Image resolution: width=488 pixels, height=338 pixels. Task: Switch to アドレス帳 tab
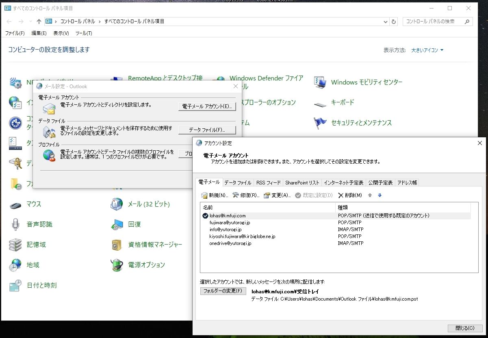tap(407, 183)
